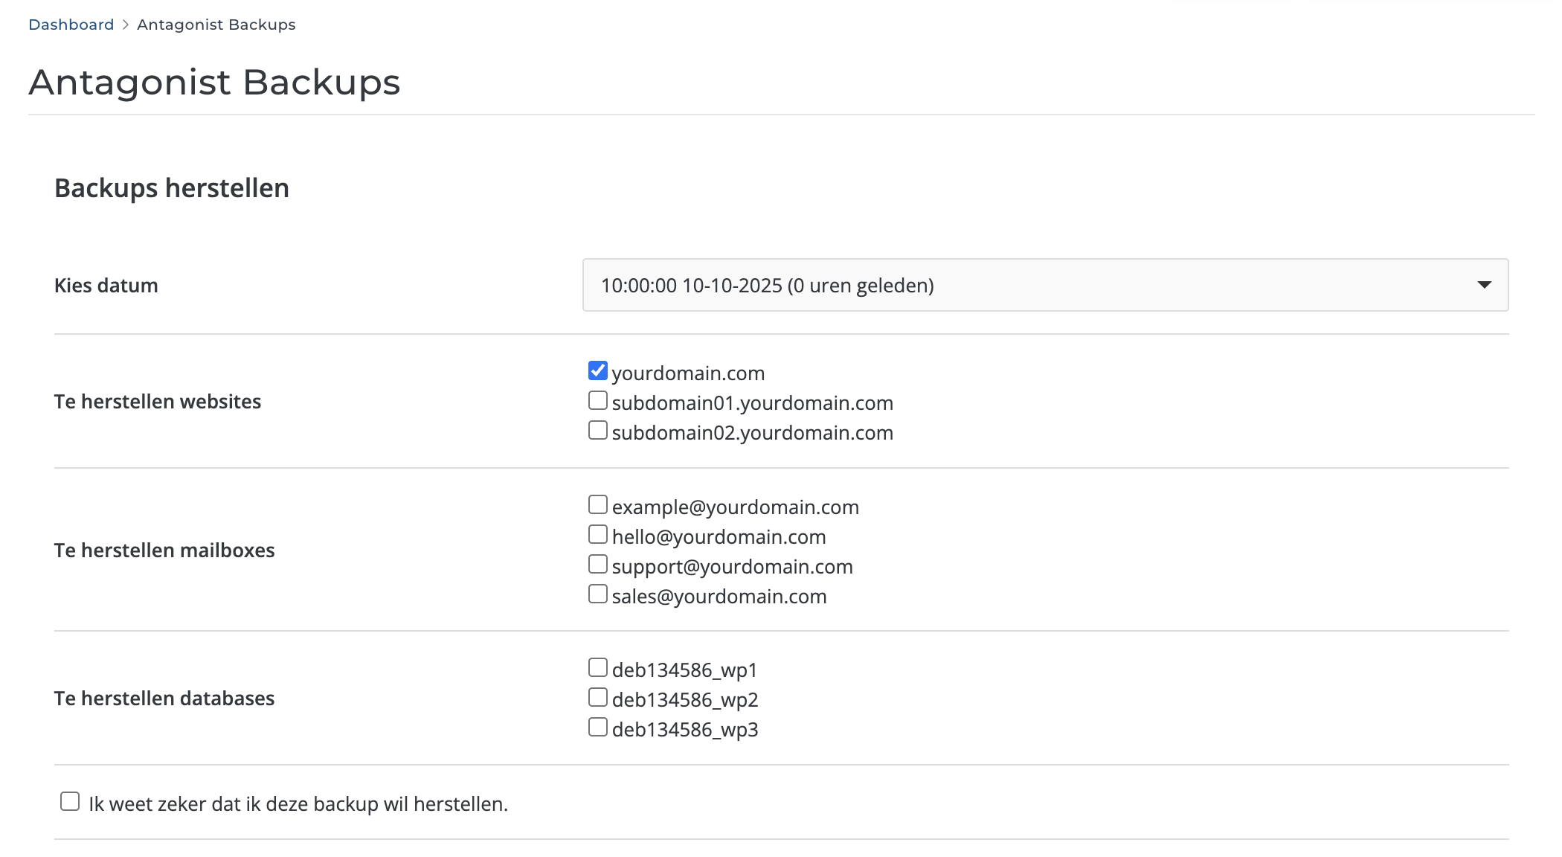Click the Antagonist Backups breadcrumb item
1562x857 pixels.
click(x=215, y=24)
